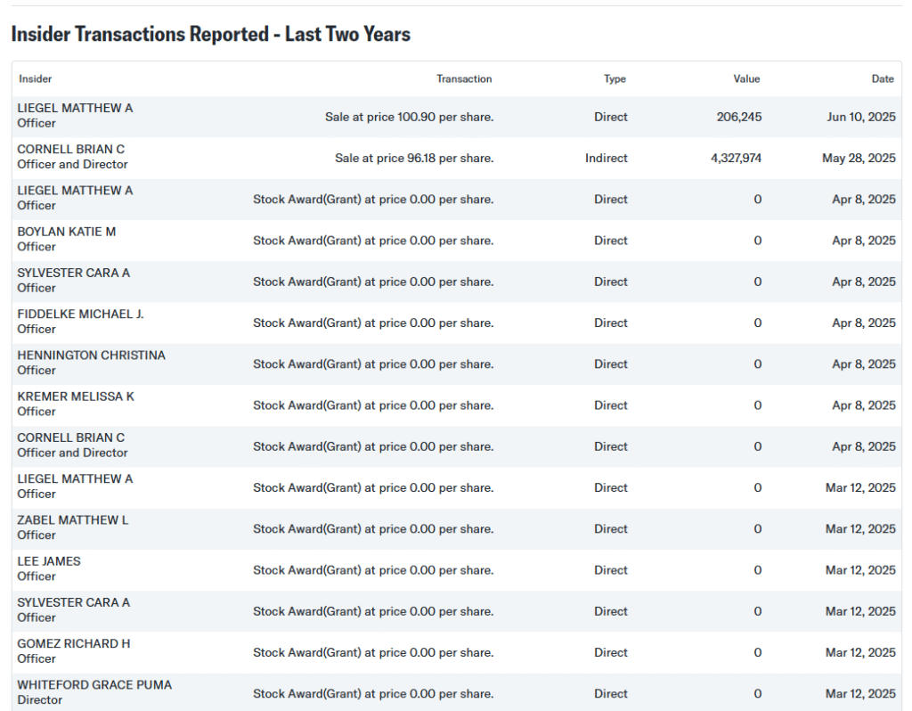This screenshot has width=912, height=711.
Task: Select the Sale at price 100.90 transaction
Action: click(409, 117)
